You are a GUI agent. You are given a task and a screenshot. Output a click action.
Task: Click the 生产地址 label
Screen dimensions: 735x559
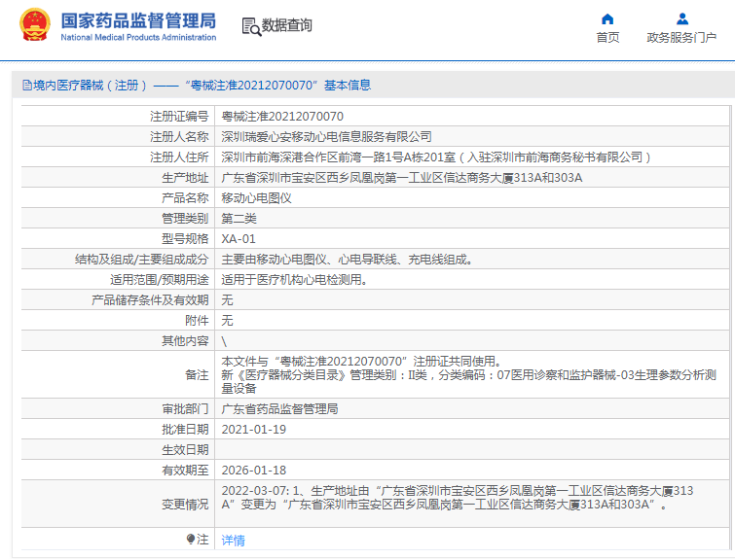click(185, 178)
